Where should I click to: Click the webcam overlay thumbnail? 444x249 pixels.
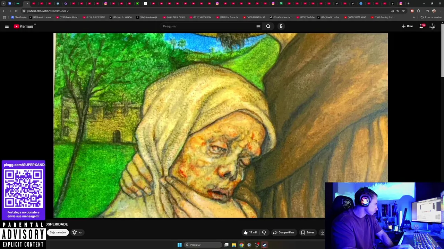(384, 215)
